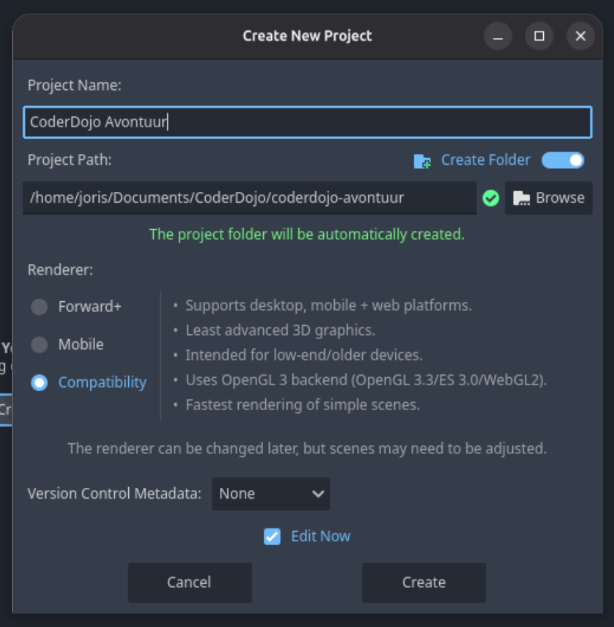Click the Edit Now label text

320,536
